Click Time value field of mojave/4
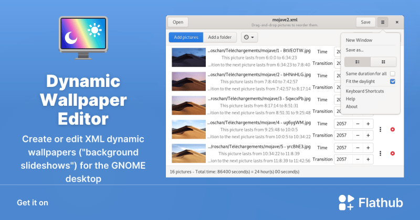The width and height of the screenshot is (420, 220). (343, 124)
